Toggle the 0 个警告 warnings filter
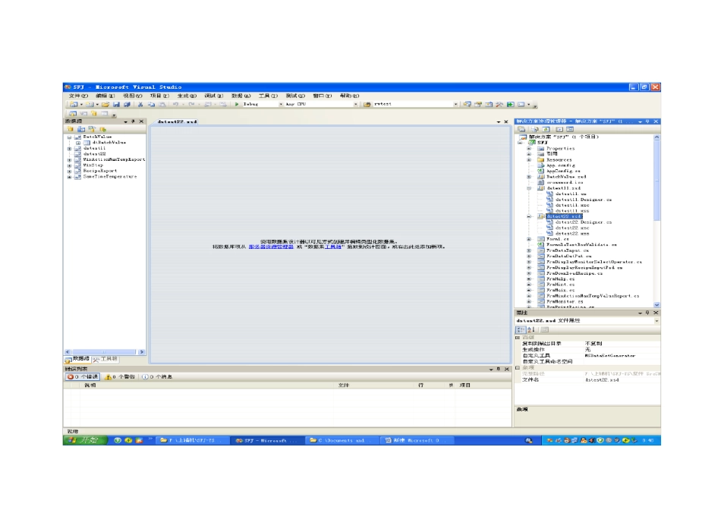Image resolution: width=721 pixels, height=510 pixels. (x=120, y=376)
